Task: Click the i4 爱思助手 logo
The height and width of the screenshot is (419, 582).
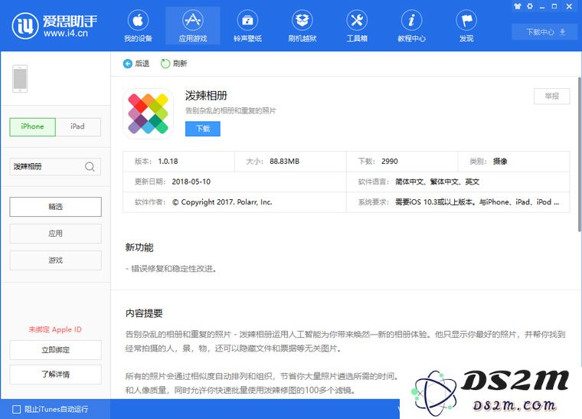Action: (x=54, y=25)
